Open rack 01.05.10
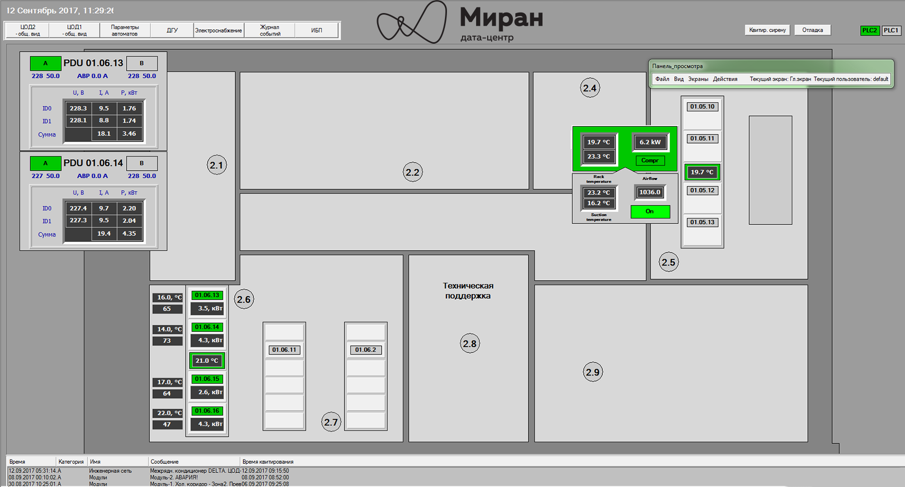905x487 pixels. click(x=702, y=106)
